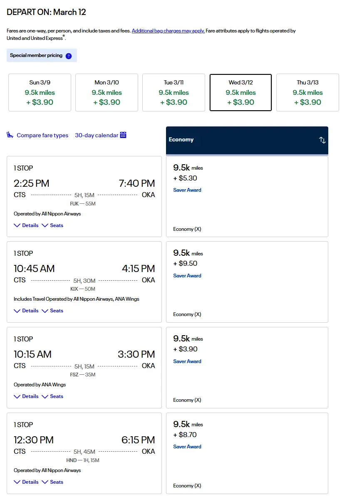Select the Mon 3/10 date tab
The height and width of the screenshot is (497, 342).
pyautogui.click(x=107, y=92)
